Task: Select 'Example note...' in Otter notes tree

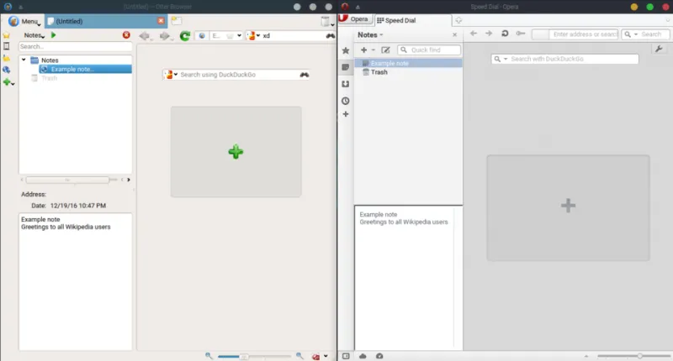Action: (85, 69)
